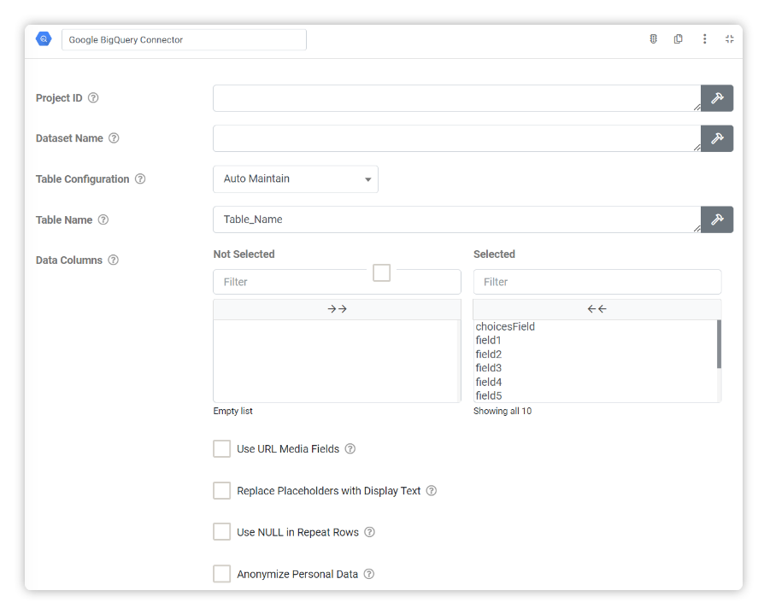Click the Project ID input field
Image resolution: width=764 pixels, height=614 pixels.
pyautogui.click(x=457, y=98)
